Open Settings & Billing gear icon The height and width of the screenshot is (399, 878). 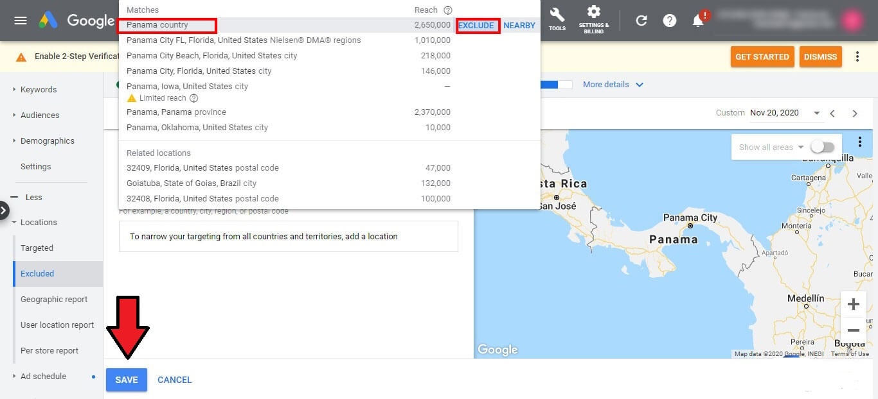593,19
